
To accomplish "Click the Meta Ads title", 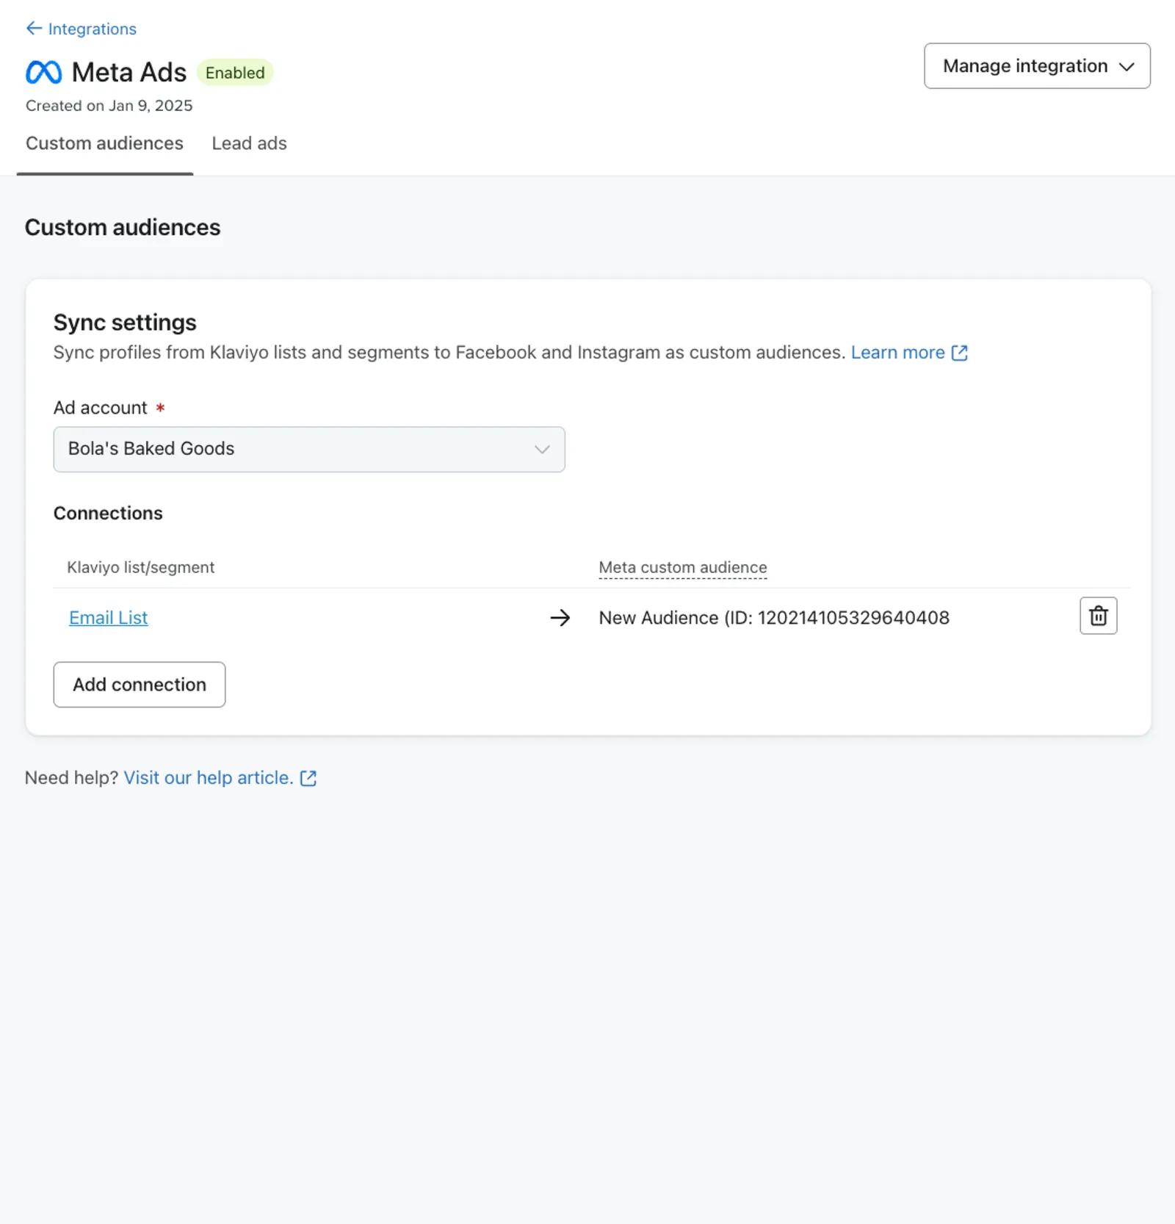I will click(129, 73).
